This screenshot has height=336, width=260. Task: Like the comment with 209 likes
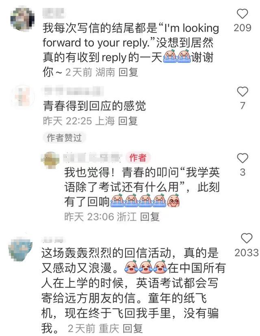pyautogui.click(x=243, y=14)
